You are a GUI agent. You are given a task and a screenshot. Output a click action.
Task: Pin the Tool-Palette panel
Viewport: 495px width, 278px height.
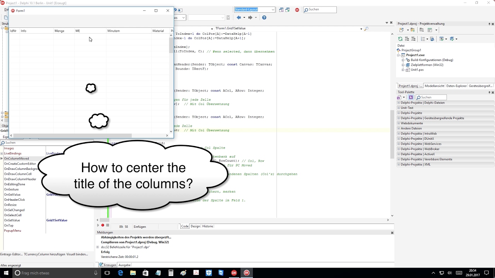pos(489,92)
